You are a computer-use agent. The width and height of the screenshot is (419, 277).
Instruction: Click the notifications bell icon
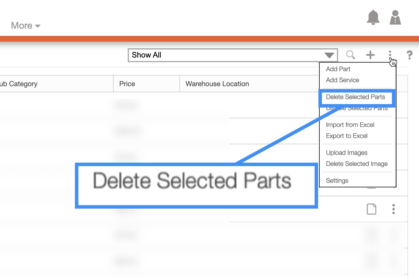pyautogui.click(x=373, y=17)
